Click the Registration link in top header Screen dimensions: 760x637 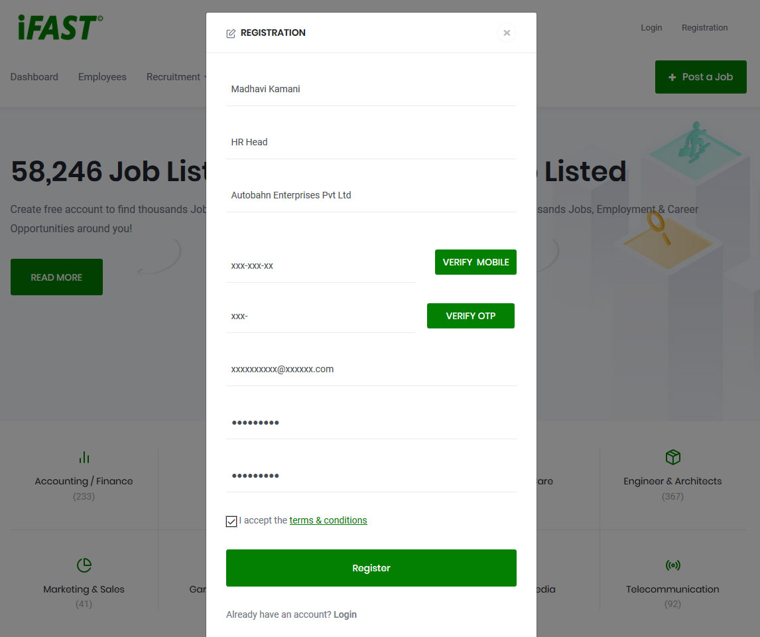[704, 28]
